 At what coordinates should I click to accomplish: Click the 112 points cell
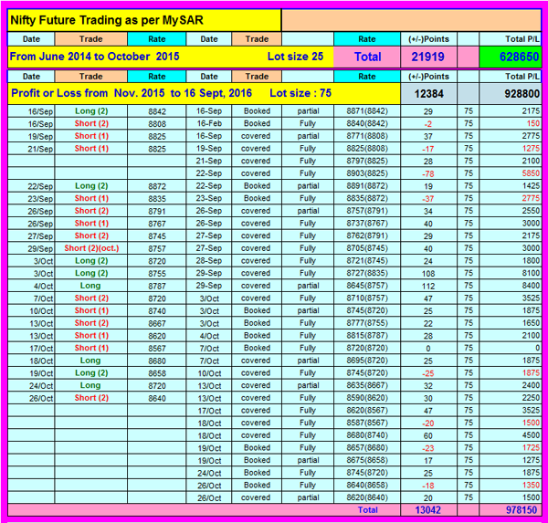428,287
